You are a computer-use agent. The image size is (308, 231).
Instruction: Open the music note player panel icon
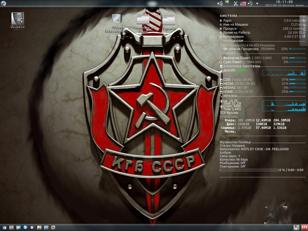tap(39, 228)
